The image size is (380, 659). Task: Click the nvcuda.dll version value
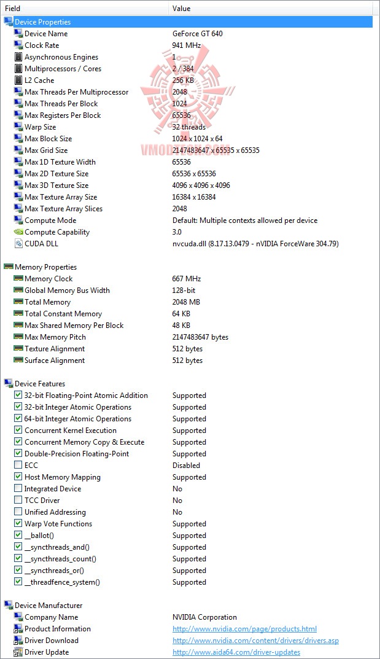click(256, 244)
